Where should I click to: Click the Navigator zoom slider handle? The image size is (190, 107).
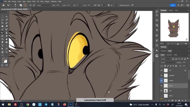point(178,44)
